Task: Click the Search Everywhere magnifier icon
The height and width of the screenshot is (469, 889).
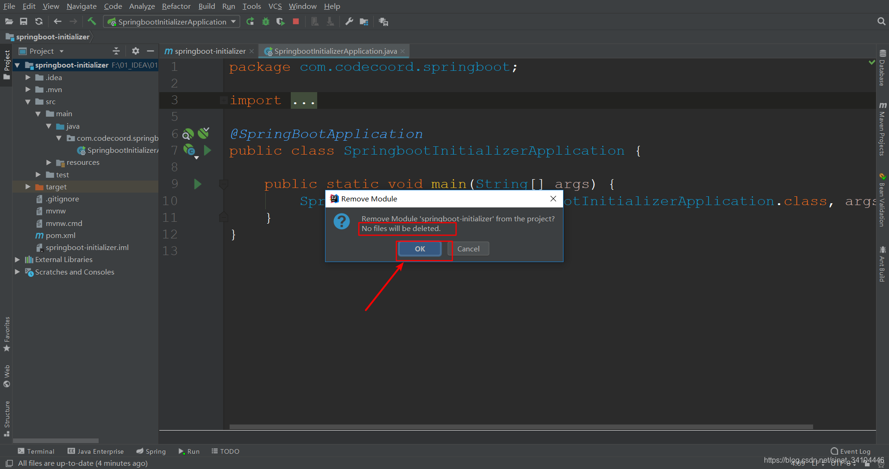Action: coord(881,21)
